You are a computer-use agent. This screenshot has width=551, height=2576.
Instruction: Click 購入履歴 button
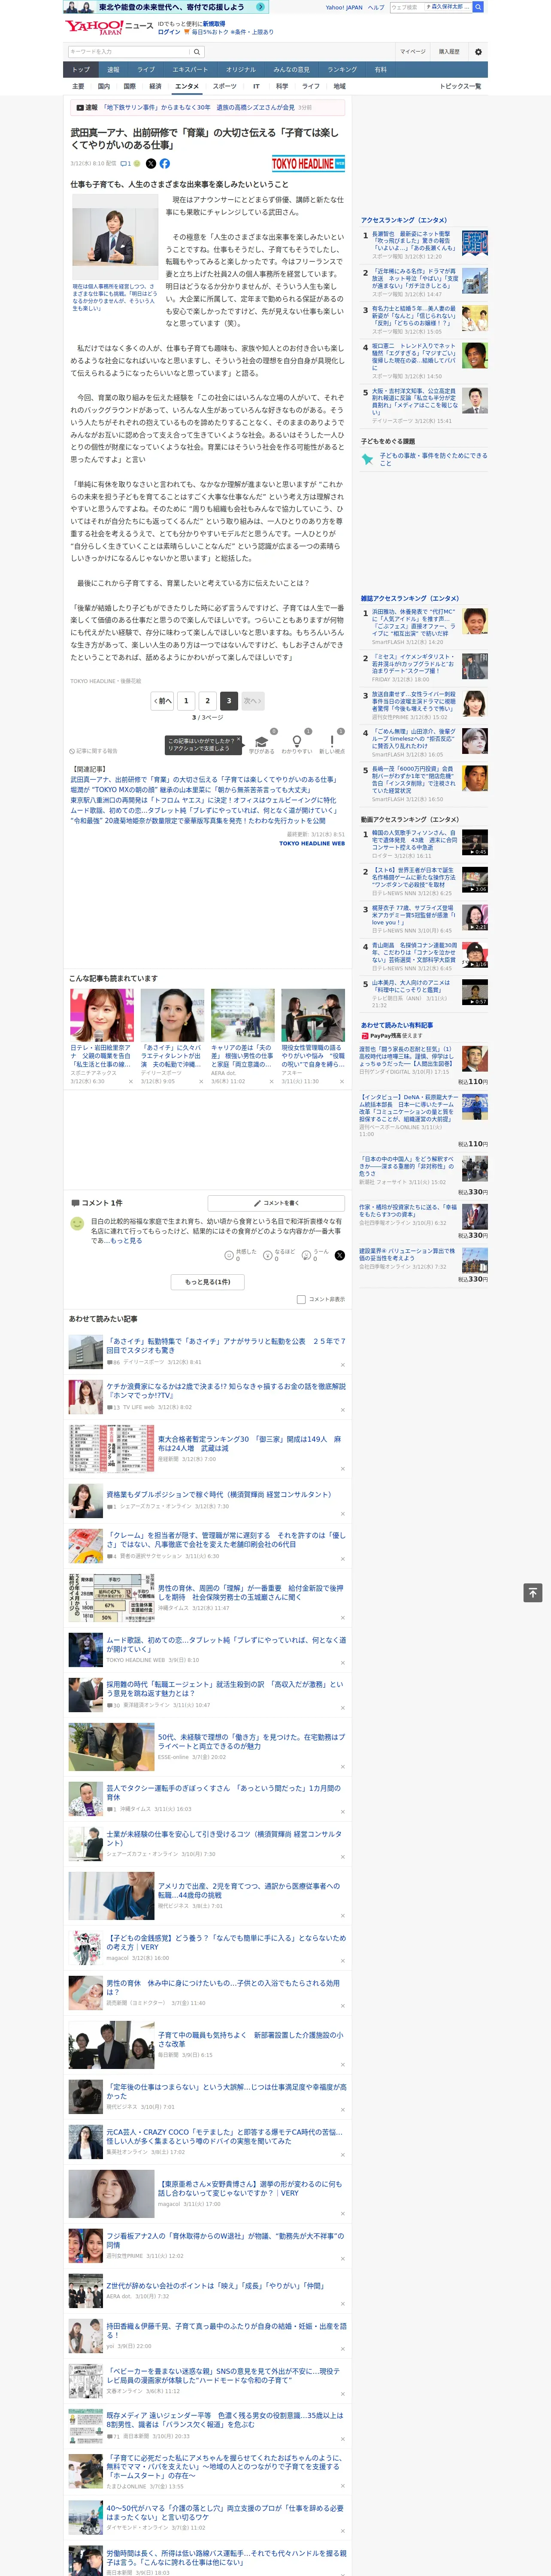pos(449,52)
